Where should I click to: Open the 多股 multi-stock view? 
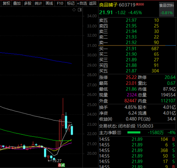(28, 4)
